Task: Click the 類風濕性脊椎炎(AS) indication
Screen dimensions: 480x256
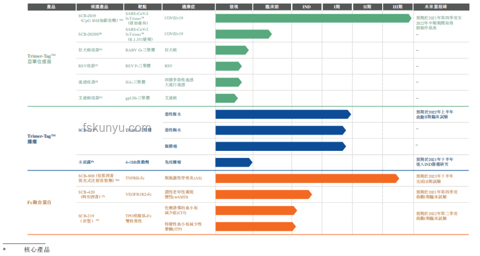Action: [x=184, y=178]
